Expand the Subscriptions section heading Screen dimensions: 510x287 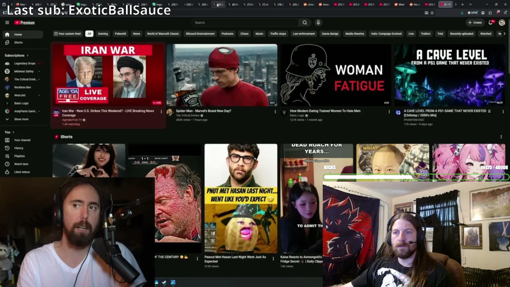click(x=16, y=55)
